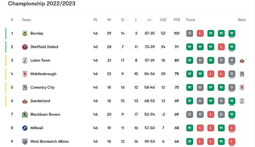
Task: Click the Form column header
Action: [x=190, y=20]
